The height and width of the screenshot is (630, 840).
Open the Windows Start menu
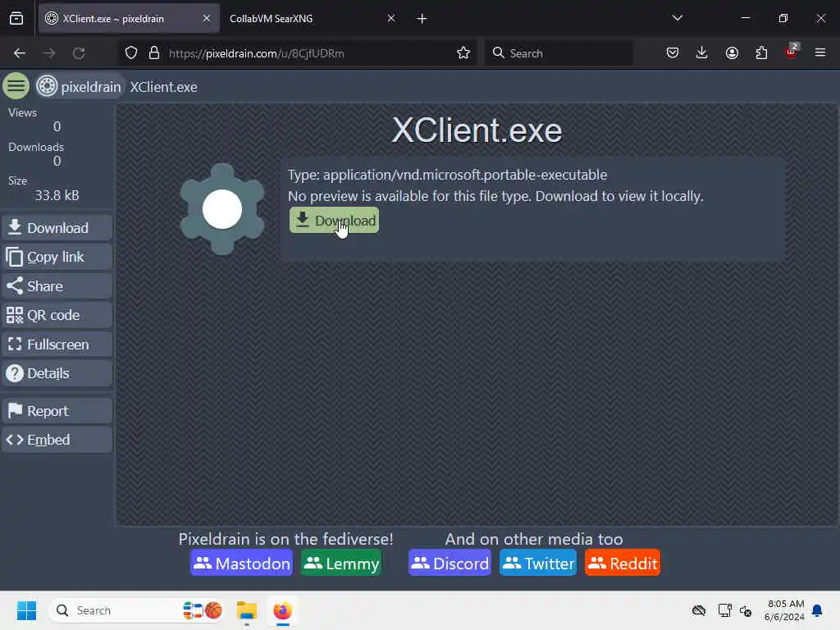26,610
